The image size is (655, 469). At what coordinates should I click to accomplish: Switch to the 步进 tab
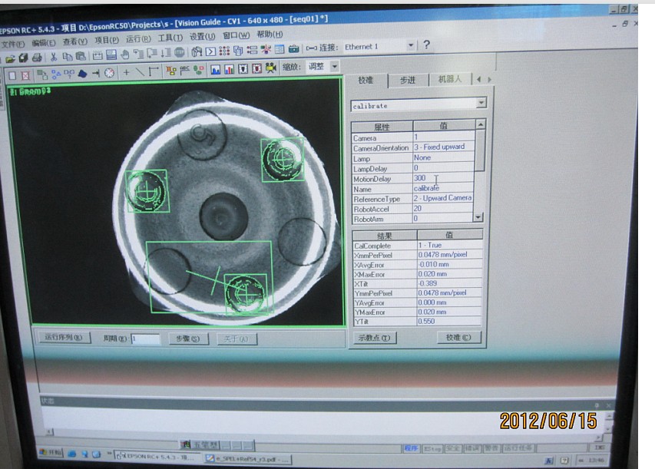pyautogui.click(x=407, y=80)
